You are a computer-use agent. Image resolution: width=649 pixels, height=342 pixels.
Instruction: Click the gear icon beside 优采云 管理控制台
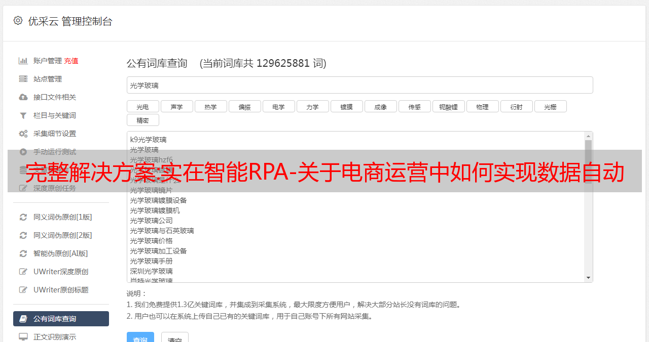18,21
